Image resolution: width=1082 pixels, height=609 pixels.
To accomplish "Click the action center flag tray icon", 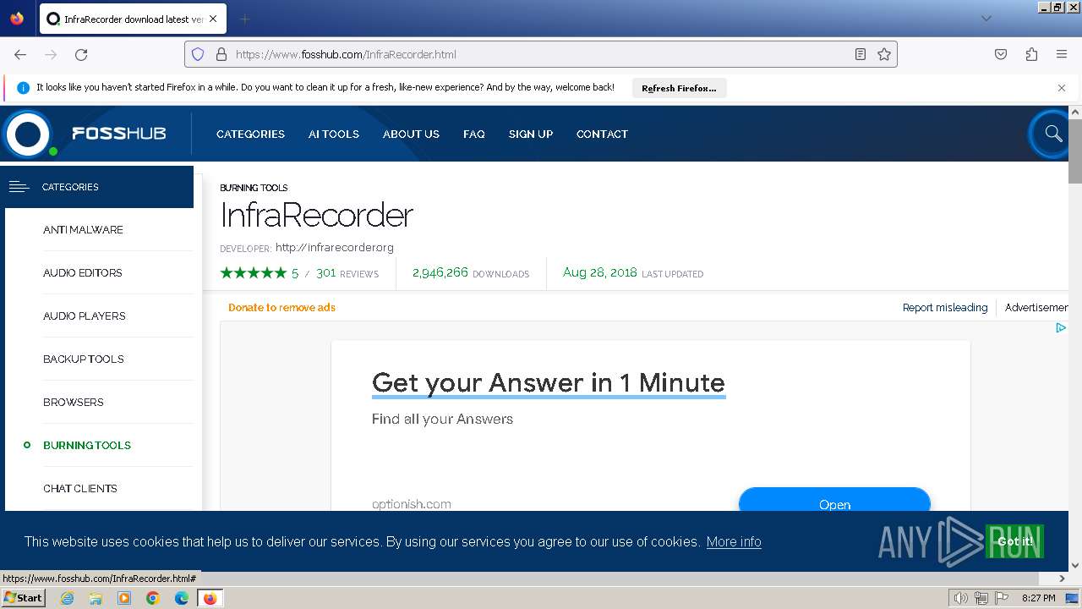I will 1002,598.
